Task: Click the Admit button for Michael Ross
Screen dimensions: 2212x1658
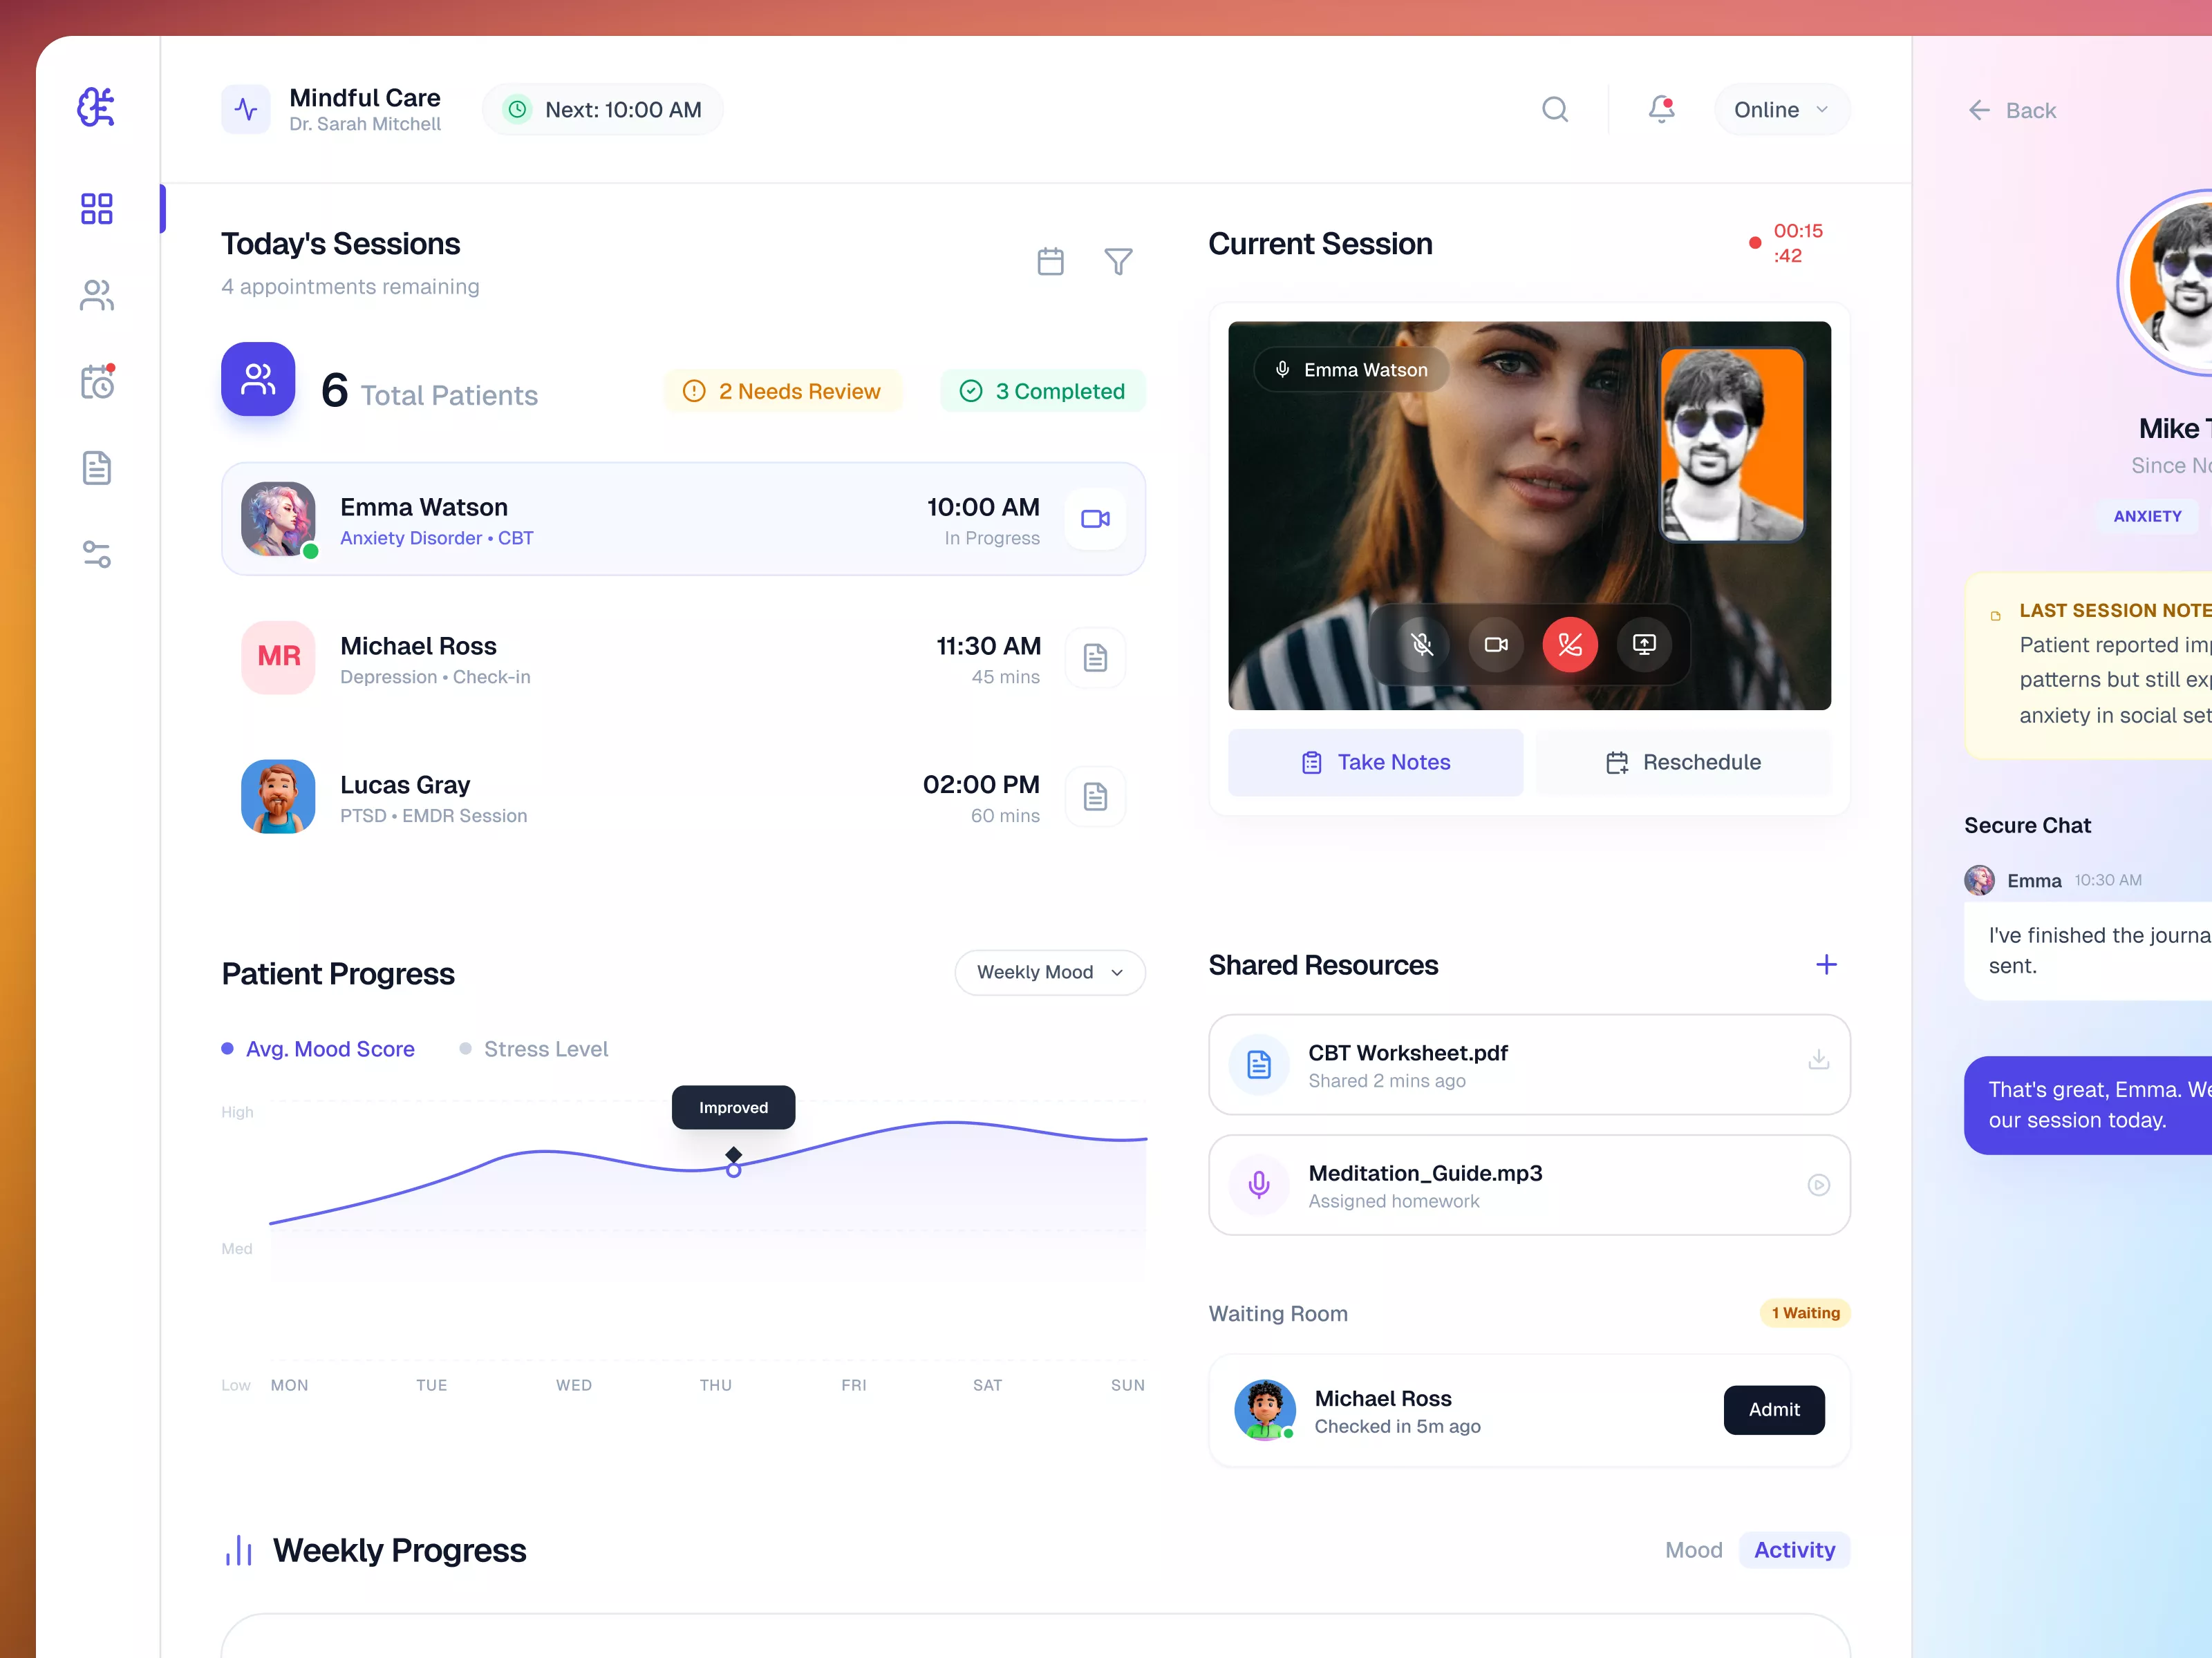Action: pos(1773,1410)
